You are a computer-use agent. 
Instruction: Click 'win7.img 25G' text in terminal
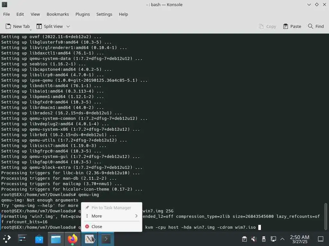pos(158,211)
